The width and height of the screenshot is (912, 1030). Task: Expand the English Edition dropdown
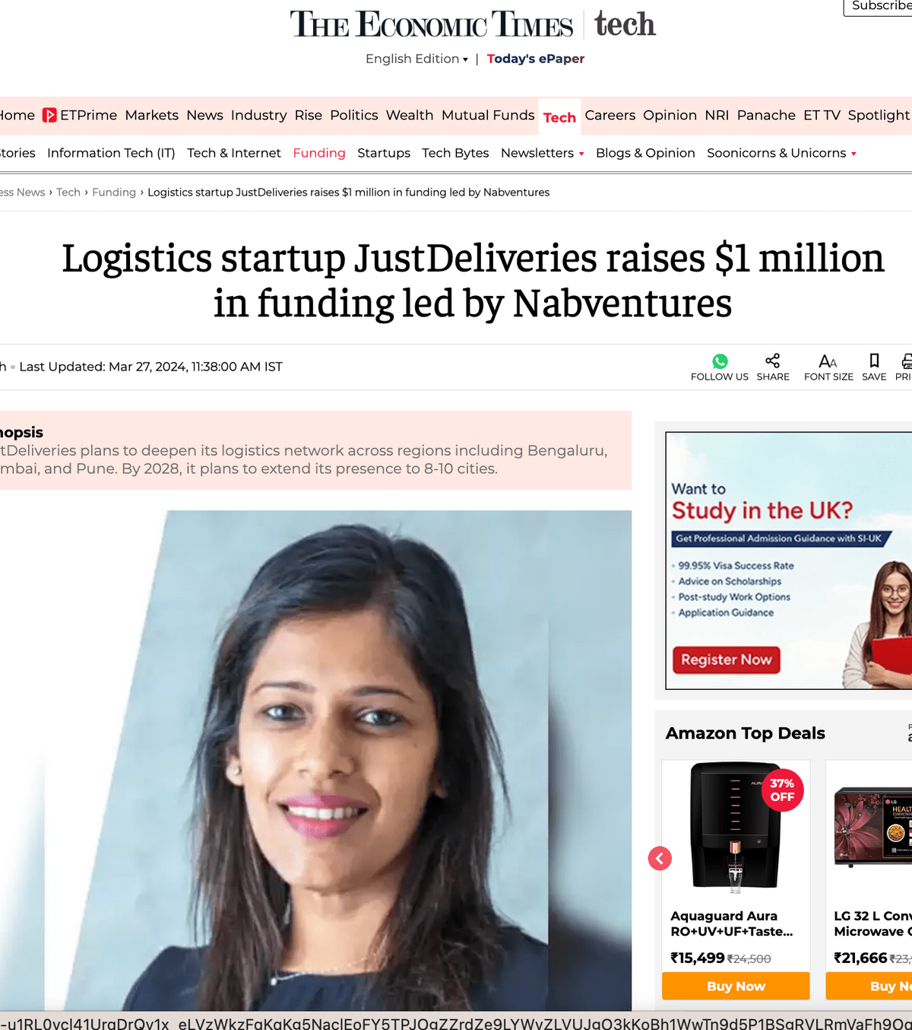[416, 59]
